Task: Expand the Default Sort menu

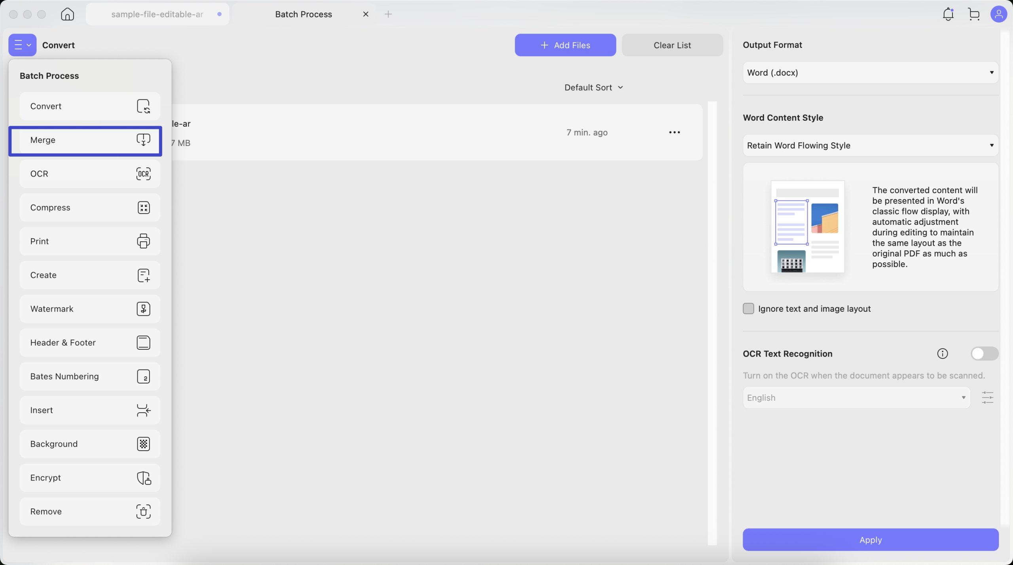Action: 594,87
